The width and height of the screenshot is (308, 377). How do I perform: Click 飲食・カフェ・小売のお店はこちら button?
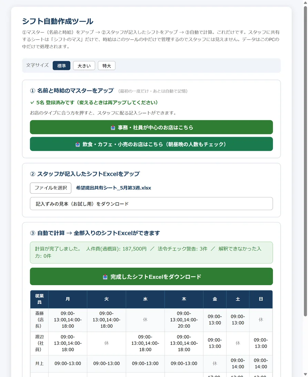[151, 144]
